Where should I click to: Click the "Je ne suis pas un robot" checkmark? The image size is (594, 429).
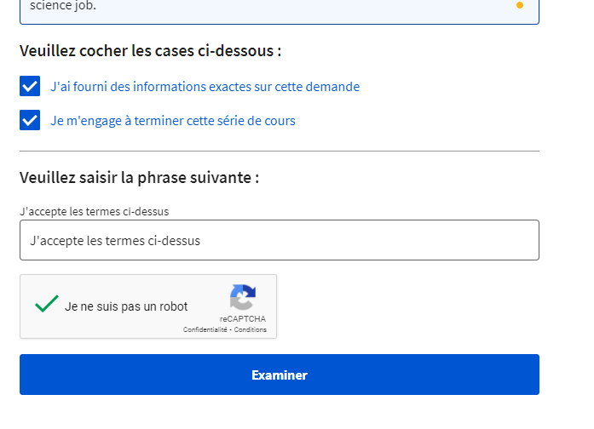tap(47, 304)
